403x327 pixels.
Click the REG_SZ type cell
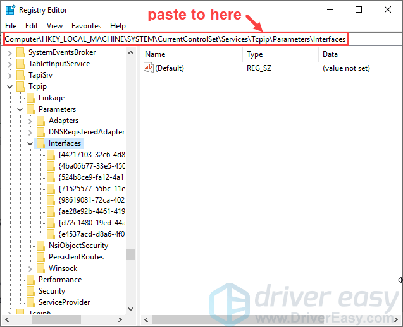(x=259, y=68)
